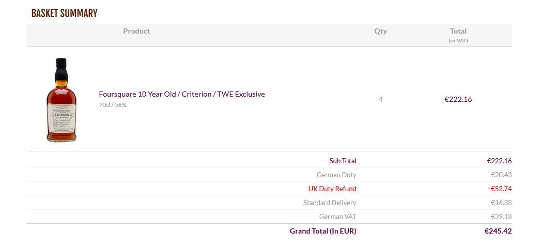Click the 70cl / 56% bottle details text
The width and height of the screenshot is (556, 247).
click(x=113, y=105)
